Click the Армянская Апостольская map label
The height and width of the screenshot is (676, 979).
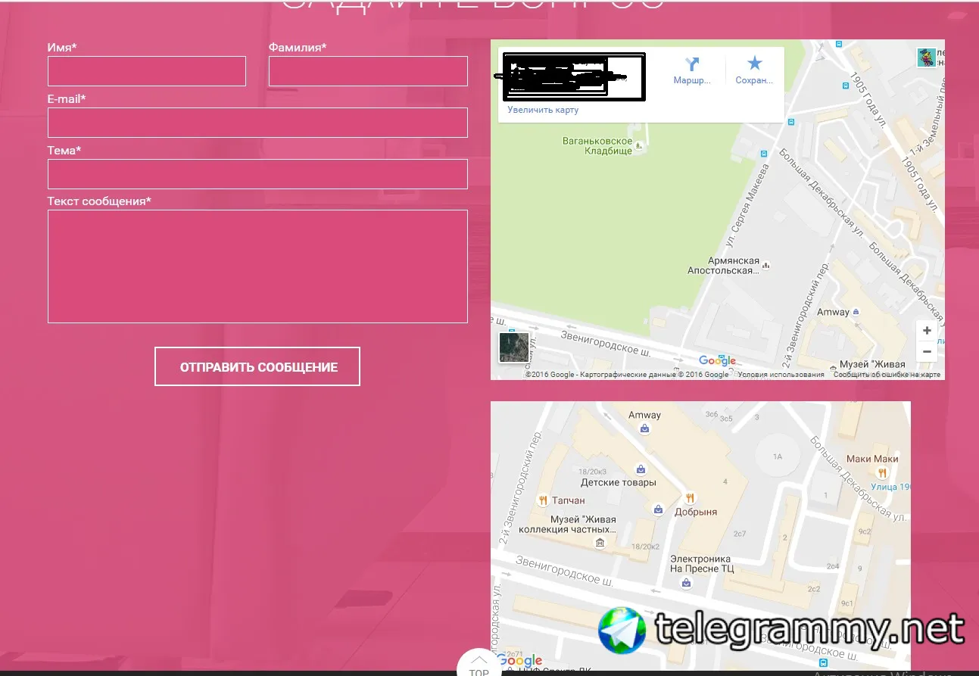(x=723, y=266)
